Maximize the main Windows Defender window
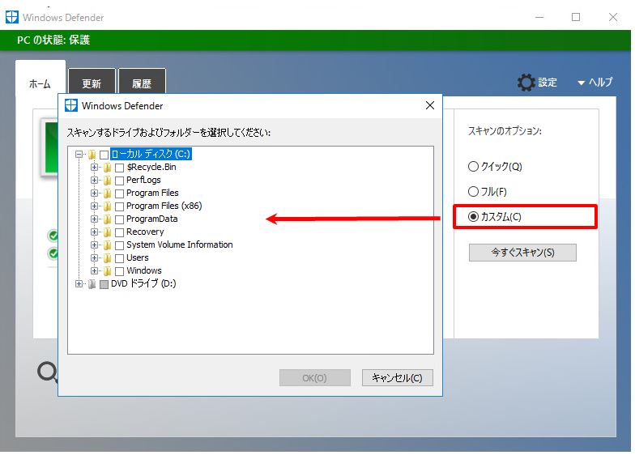The image size is (635, 455). click(x=575, y=17)
